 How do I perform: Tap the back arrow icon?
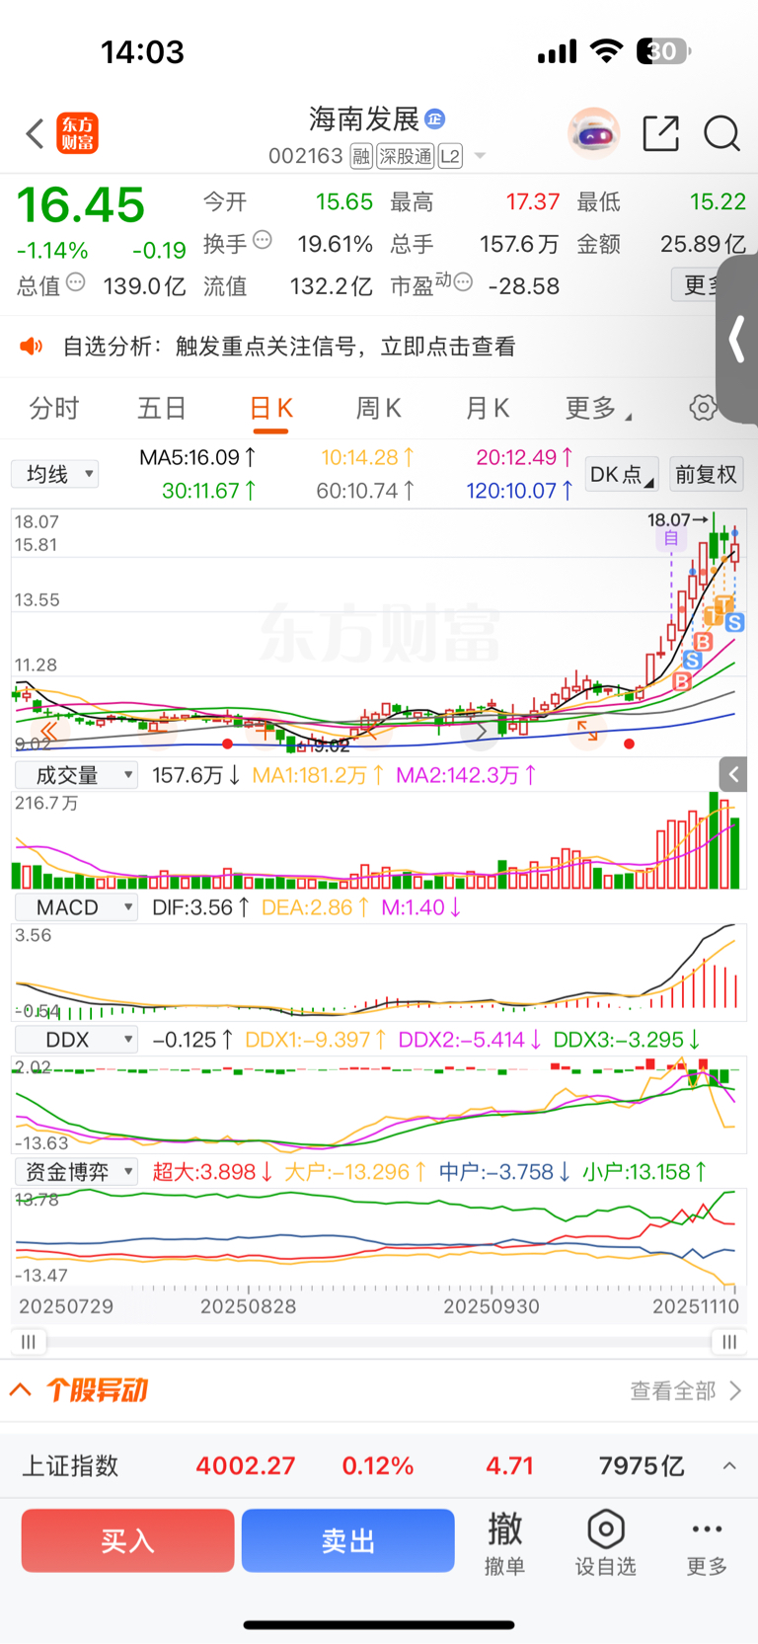pyautogui.click(x=35, y=133)
